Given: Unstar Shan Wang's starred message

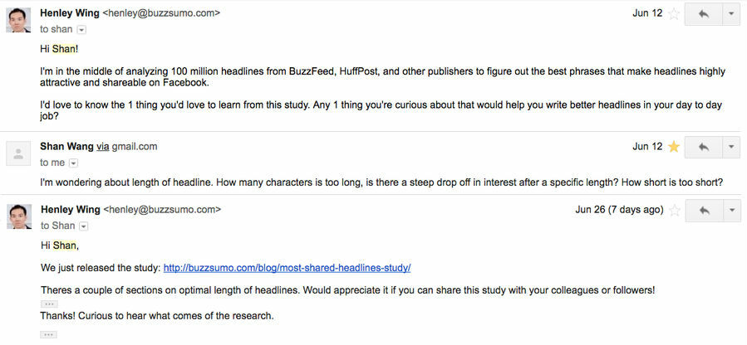Looking at the screenshot, I should click(674, 147).
